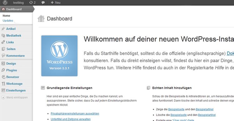Viewport: 234px width, 121px height.
Task: Open the "Über mich"-Seite link
Action: 183,120
